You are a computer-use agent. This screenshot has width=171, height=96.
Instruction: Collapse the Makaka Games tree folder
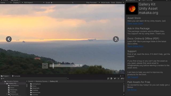coord(3,81)
